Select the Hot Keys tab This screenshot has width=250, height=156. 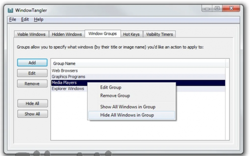(131, 34)
